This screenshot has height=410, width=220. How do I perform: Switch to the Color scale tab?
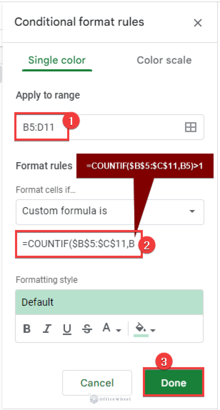coord(164,60)
